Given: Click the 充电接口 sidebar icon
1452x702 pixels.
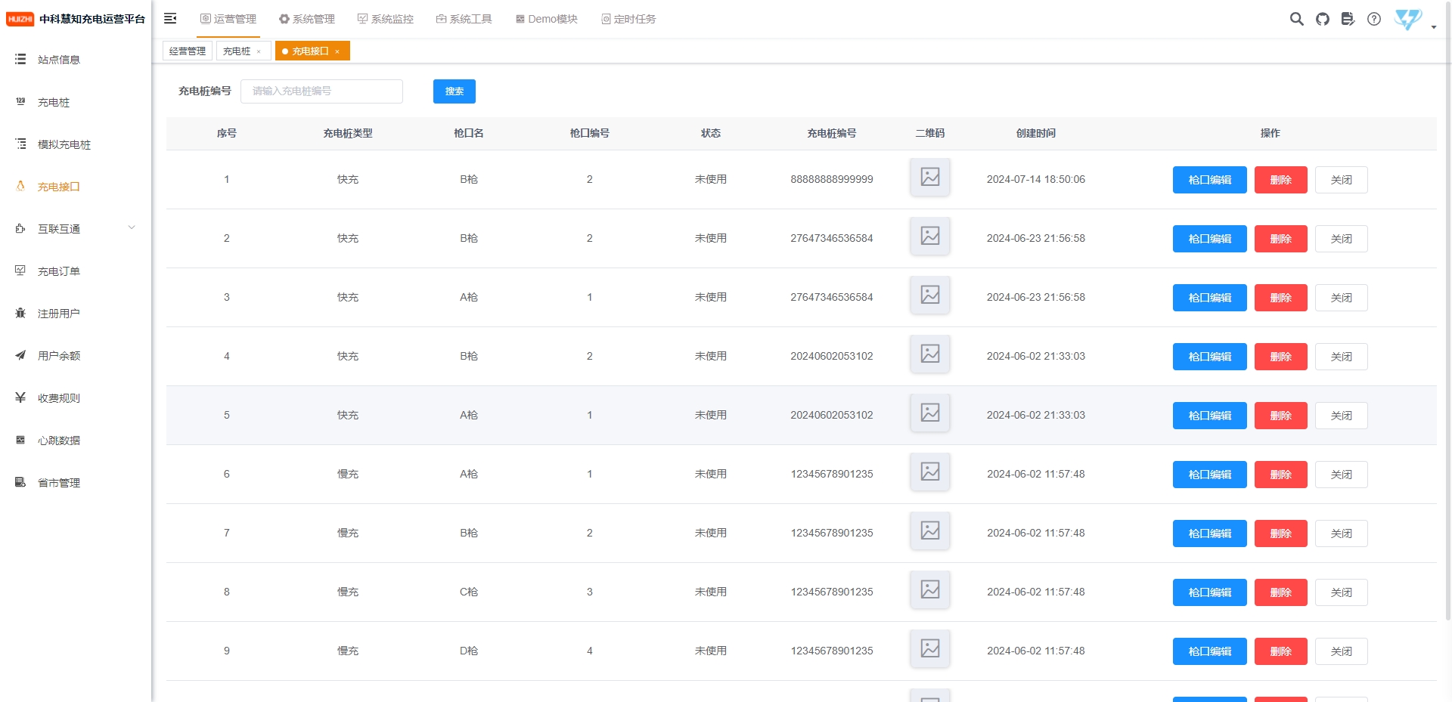Looking at the screenshot, I should [x=20, y=186].
